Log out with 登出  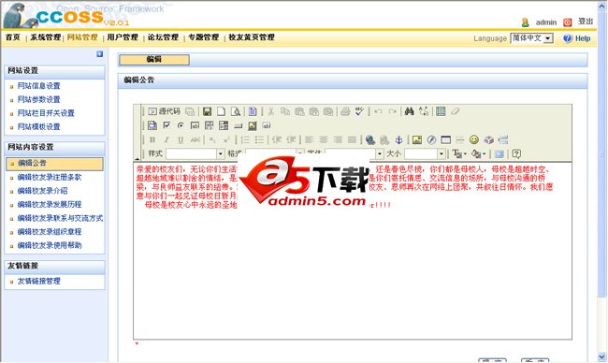tap(586, 22)
